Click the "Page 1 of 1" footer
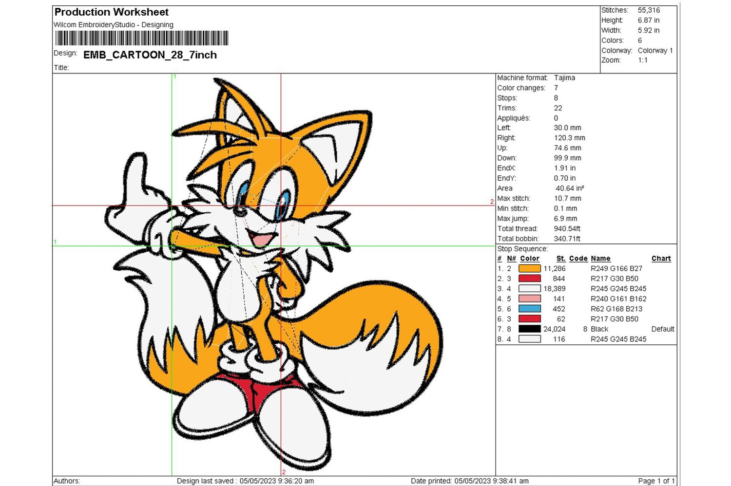 click(656, 481)
